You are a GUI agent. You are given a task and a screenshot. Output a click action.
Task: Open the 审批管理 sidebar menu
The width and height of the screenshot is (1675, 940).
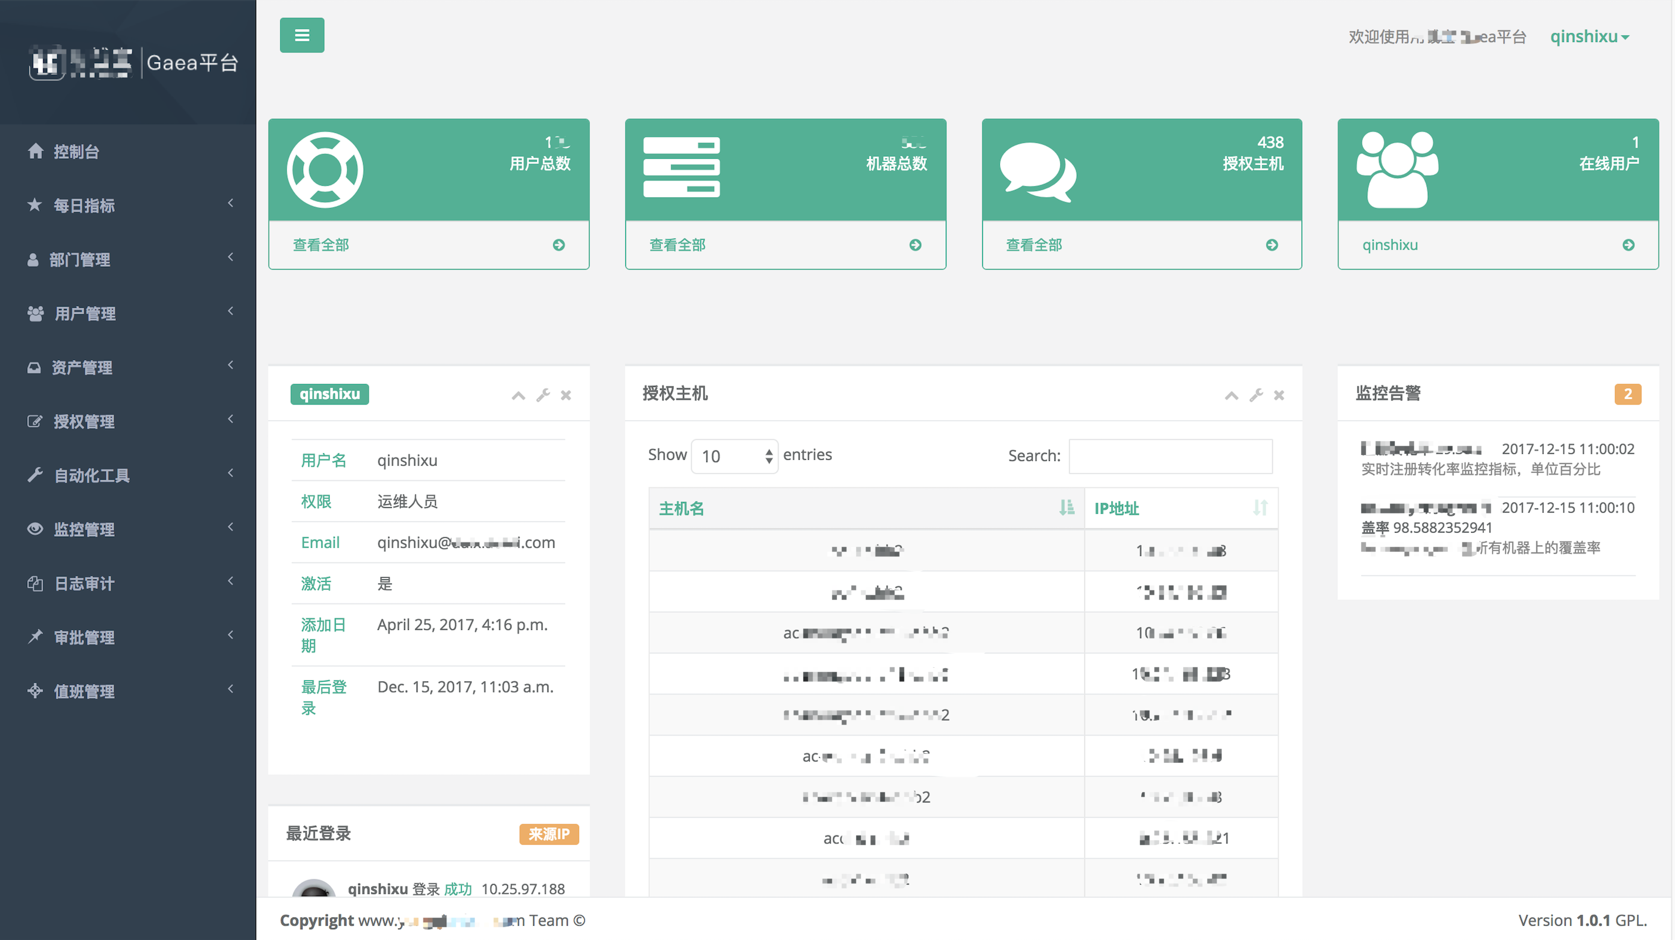128,637
